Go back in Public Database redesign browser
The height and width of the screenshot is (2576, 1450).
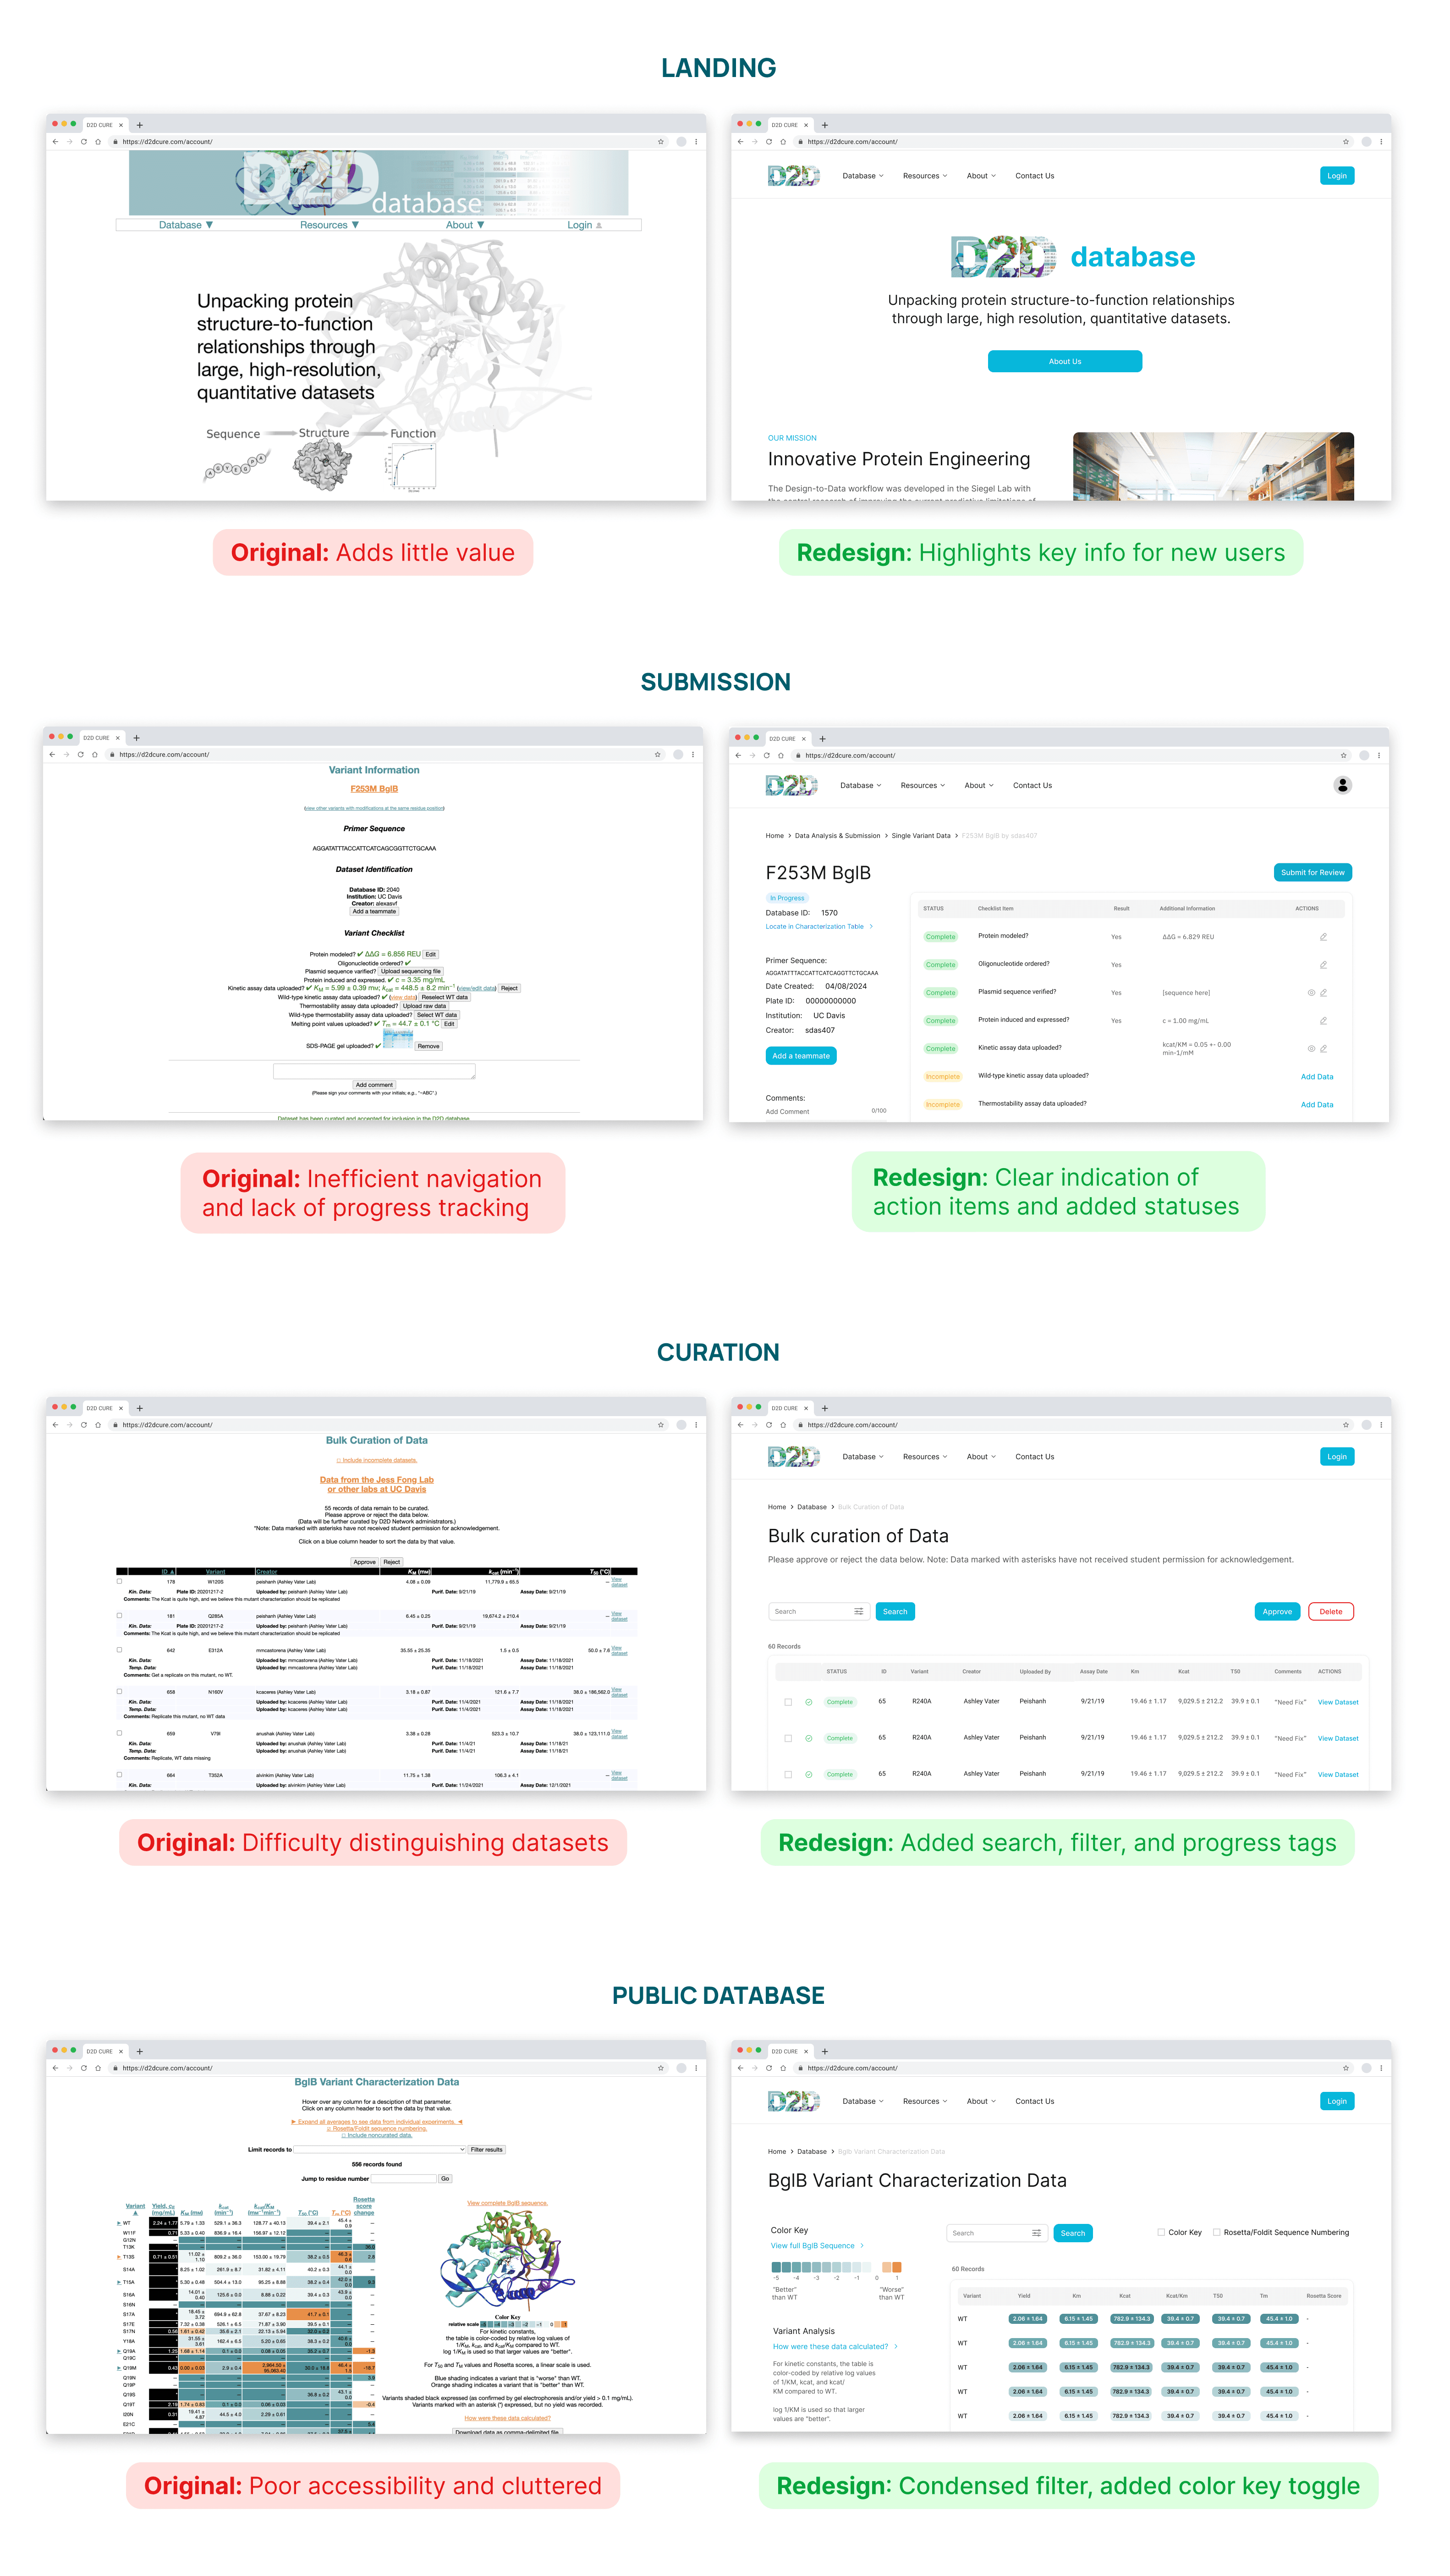pos(741,2068)
